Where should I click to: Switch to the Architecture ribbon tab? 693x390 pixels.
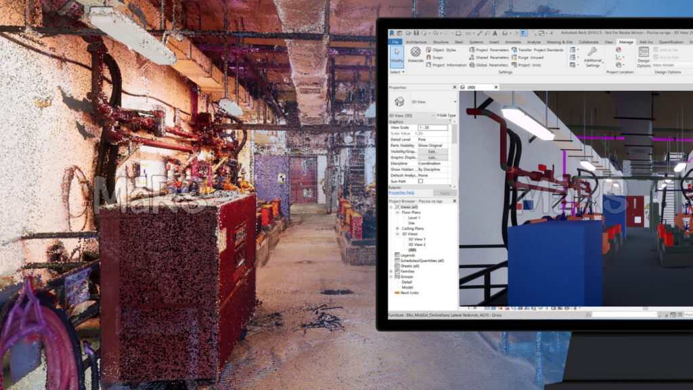pos(416,42)
